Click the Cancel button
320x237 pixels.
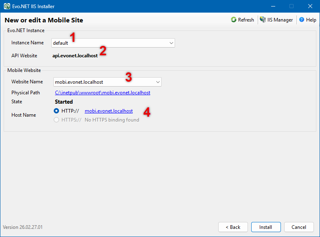click(x=299, y=227)
